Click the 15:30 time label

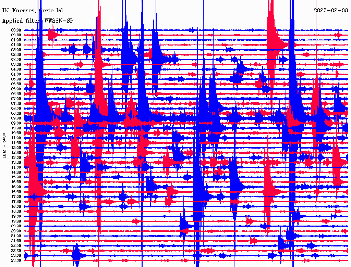pyautogui.click(x=16, y=182)
